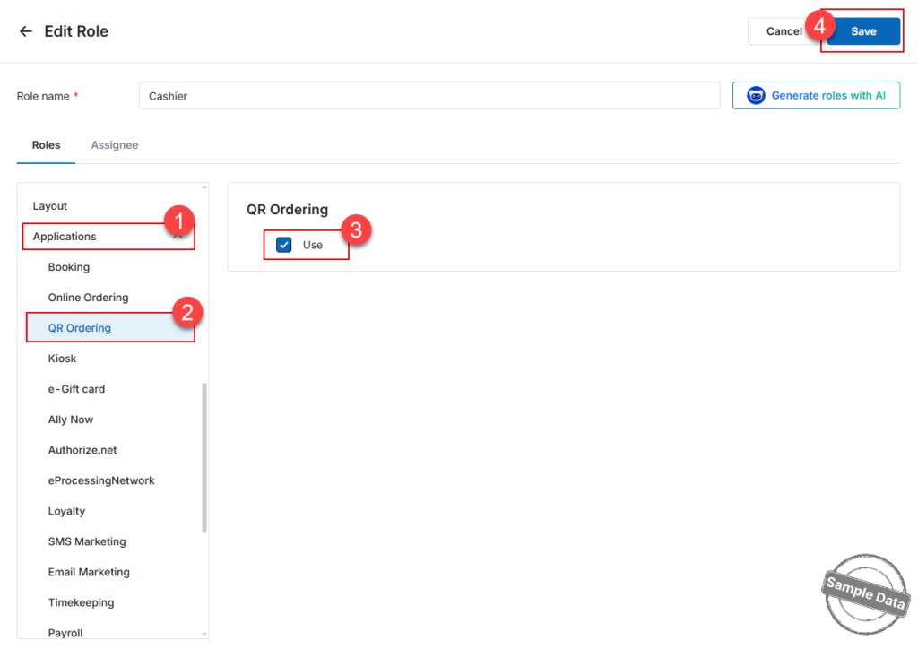Click the sidebar vertical scrollbar thumb
The image size is (918, 649).
(x=204, y=458)
